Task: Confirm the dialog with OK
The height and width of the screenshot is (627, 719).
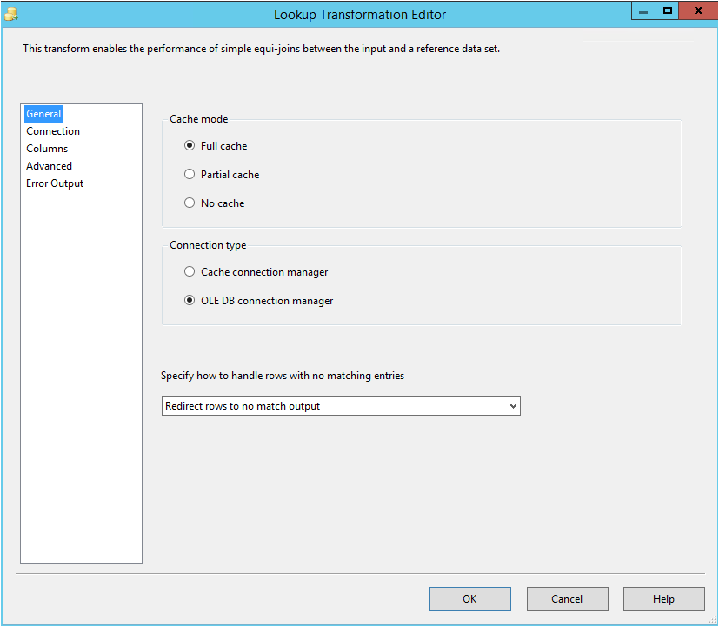Action: 470,599
